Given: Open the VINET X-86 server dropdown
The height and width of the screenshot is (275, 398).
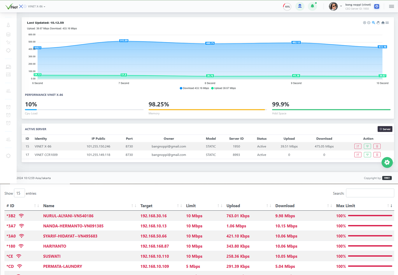Looking at the screenshot, I should (37, 6).
